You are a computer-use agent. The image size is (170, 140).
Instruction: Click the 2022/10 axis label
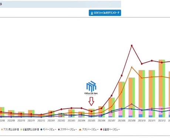point(21,120)
